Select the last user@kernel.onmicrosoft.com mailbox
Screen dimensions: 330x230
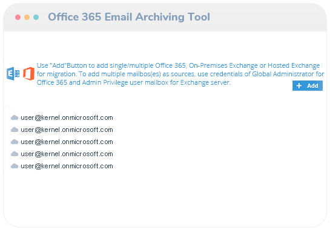[x=67, y=166]
